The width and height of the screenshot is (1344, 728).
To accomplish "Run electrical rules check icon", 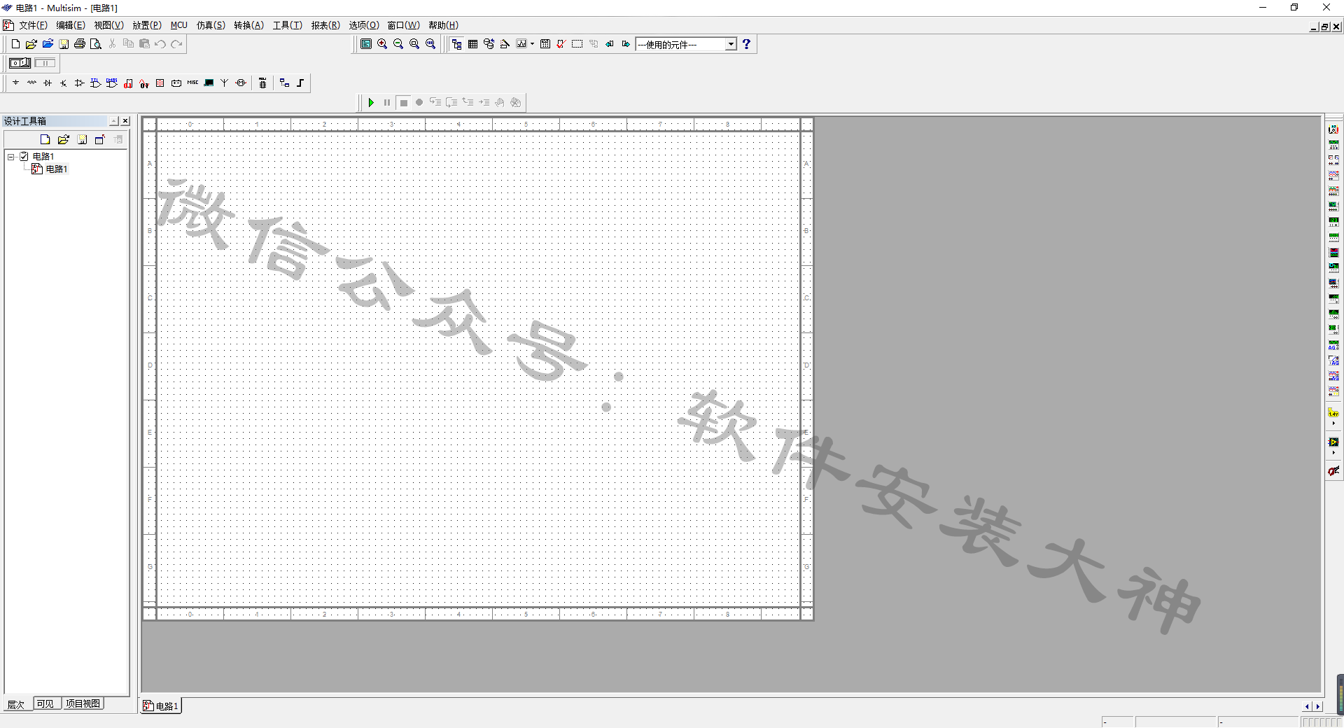I will 561,44.
